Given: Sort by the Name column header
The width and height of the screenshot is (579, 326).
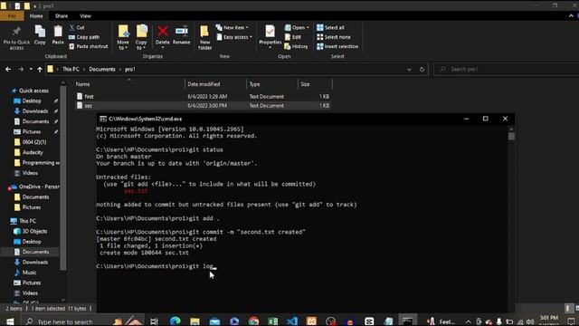Looking at the screenshot, I should click(128, 84).
